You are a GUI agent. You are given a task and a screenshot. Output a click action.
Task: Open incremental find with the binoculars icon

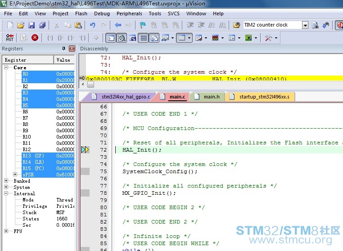[x=326, y=25]
